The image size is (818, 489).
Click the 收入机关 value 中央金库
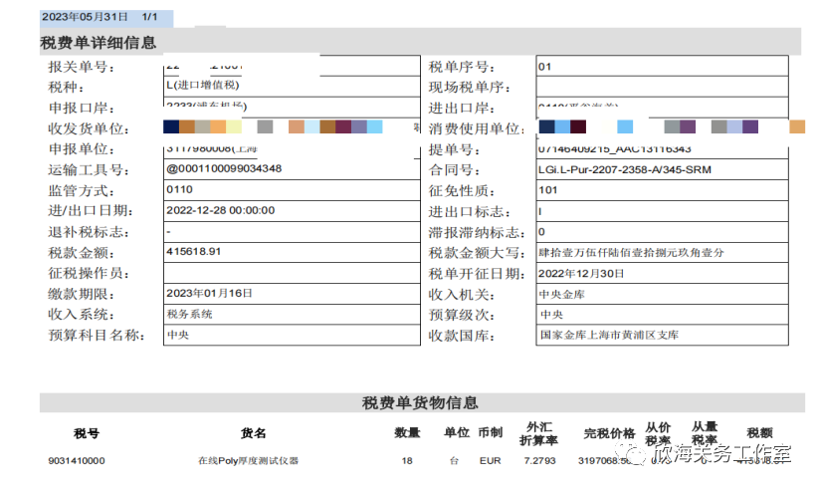[562, 295]
